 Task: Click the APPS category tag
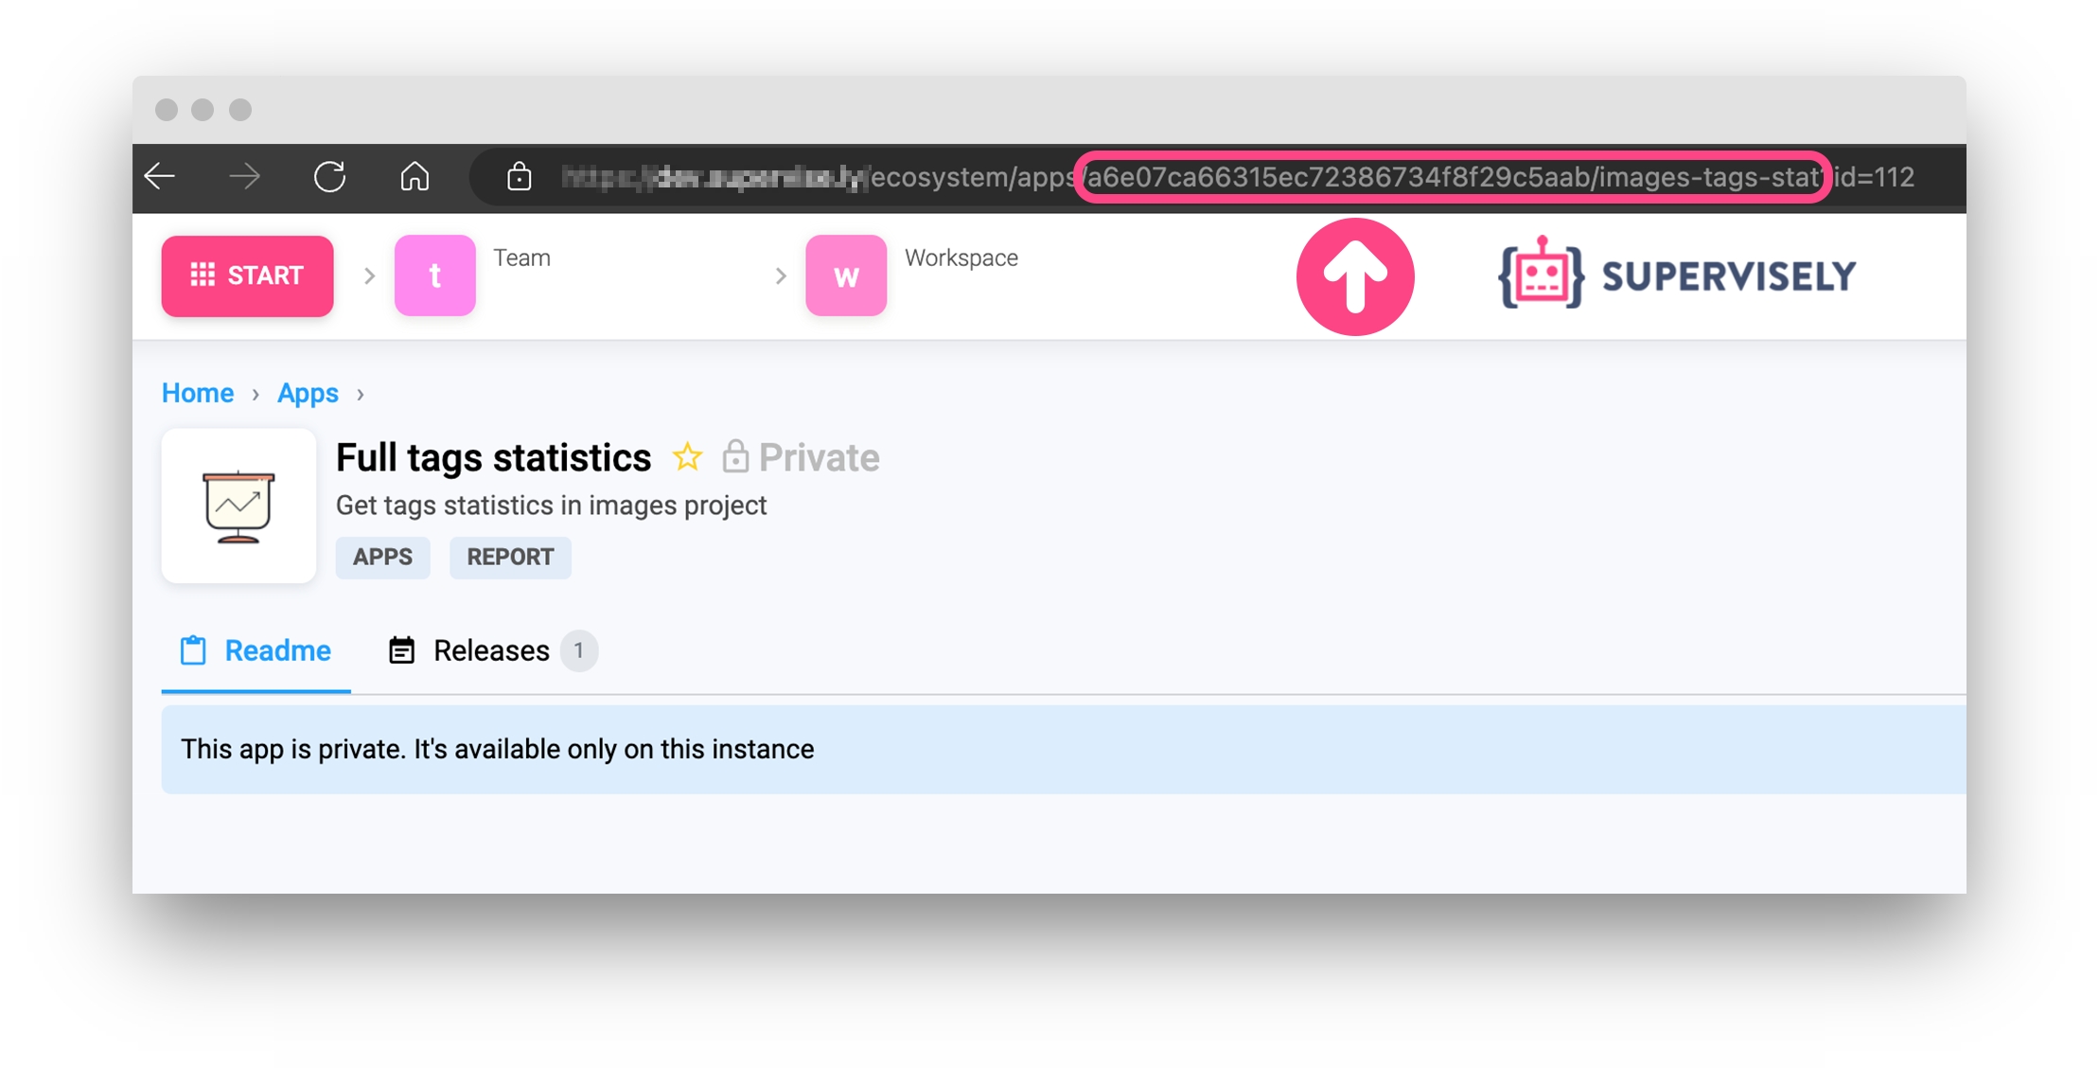tap(382, 557)
